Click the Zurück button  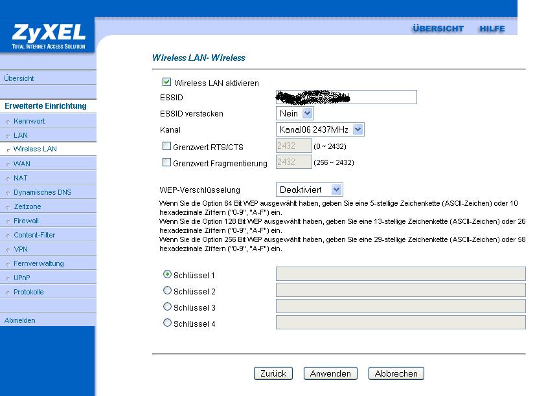pyautogui.click(x=273, y=373)
